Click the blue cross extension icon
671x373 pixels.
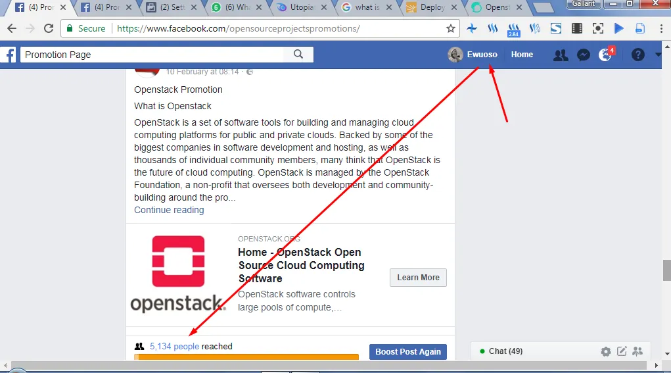472,29
